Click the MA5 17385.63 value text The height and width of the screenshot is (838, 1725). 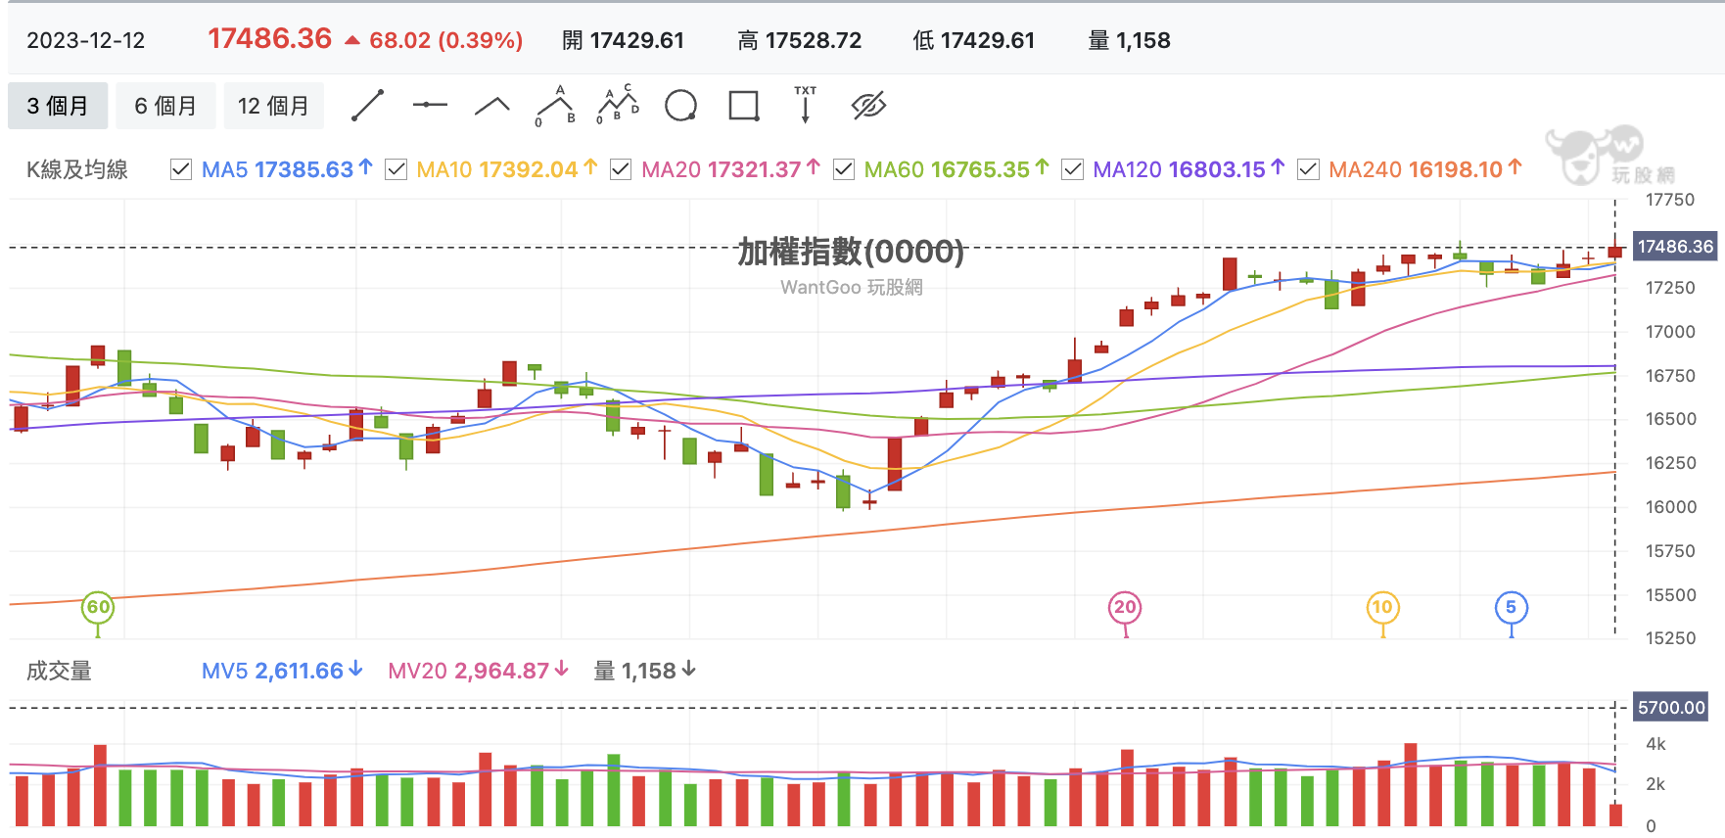(x=287, y=169)
